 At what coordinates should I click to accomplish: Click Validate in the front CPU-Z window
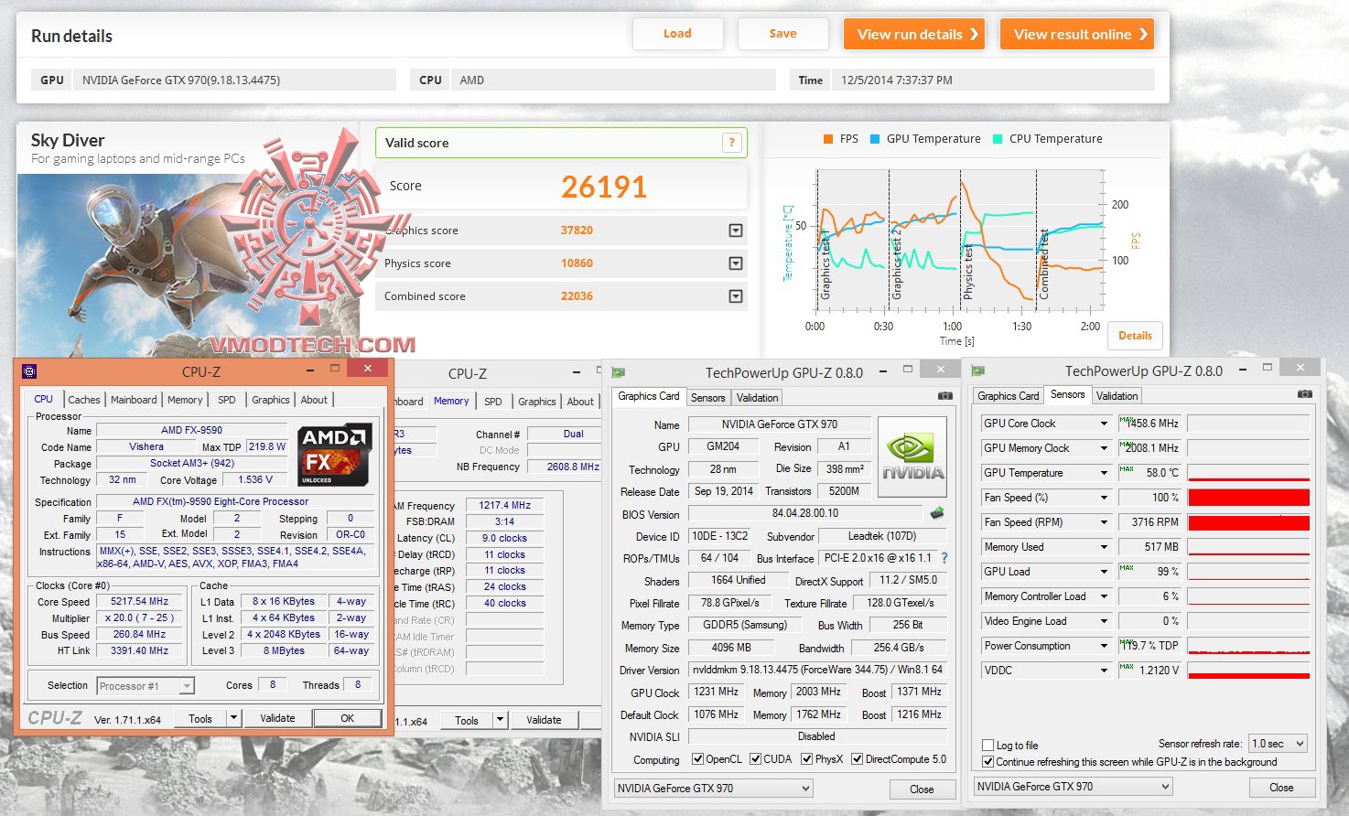tap(277, 718)
